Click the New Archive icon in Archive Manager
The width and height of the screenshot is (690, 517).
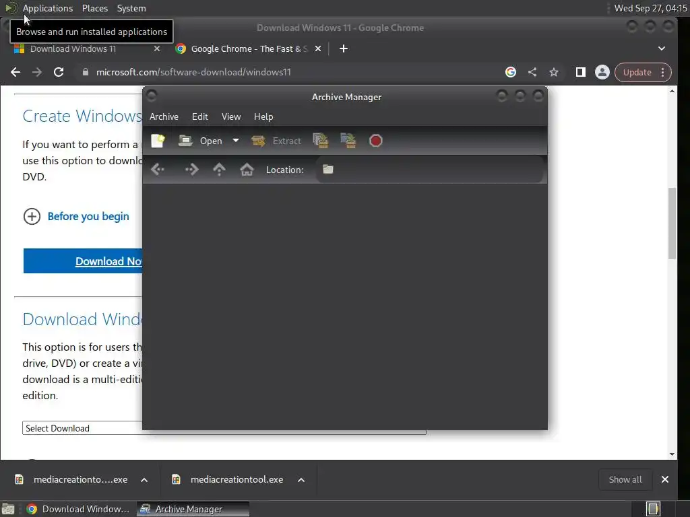pyautogui.click(x=158, y=141)
